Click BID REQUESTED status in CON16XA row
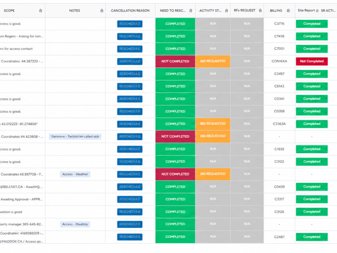Screen dimensions: 337x253 [x=213, y=61]
